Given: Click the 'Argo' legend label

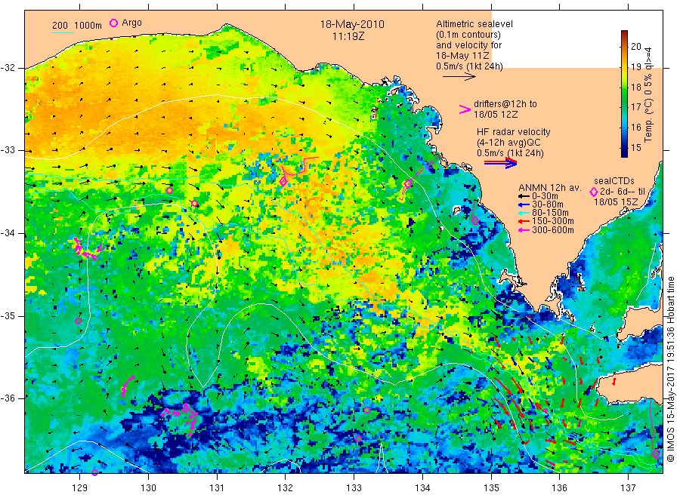Looking at the screenshot, I should tap(131, 23).
